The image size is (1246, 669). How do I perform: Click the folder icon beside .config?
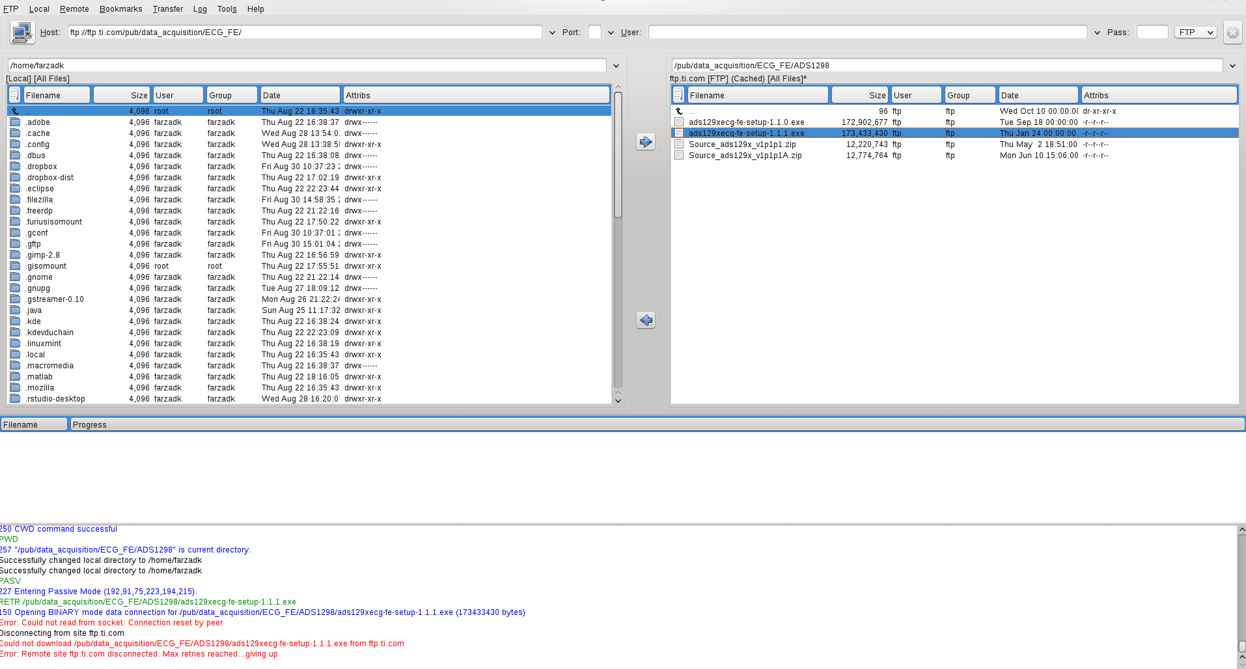(15, 144)
